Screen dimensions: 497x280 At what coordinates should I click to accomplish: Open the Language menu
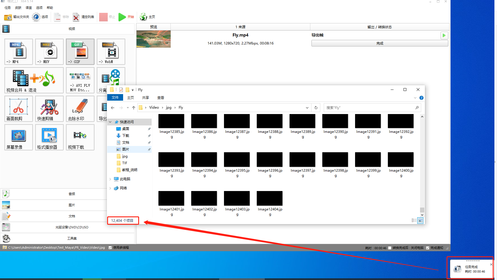(29, 8)
